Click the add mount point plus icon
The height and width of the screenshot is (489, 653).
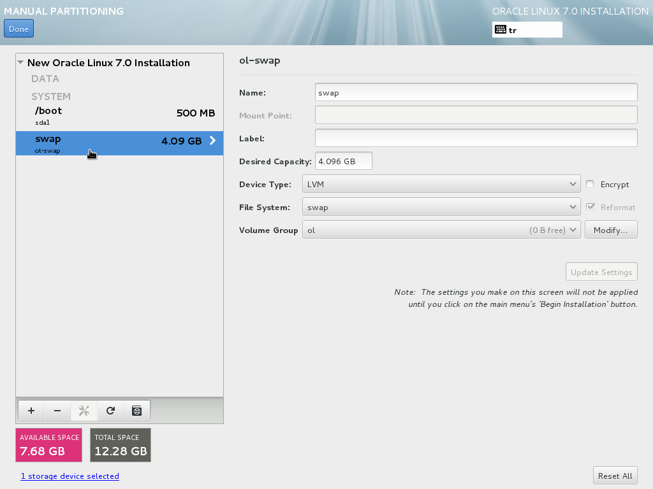coord(31,411)
